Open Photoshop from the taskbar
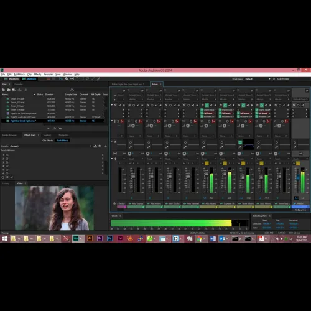The width and height of the screenshot is (311, 311). point(110,239)
